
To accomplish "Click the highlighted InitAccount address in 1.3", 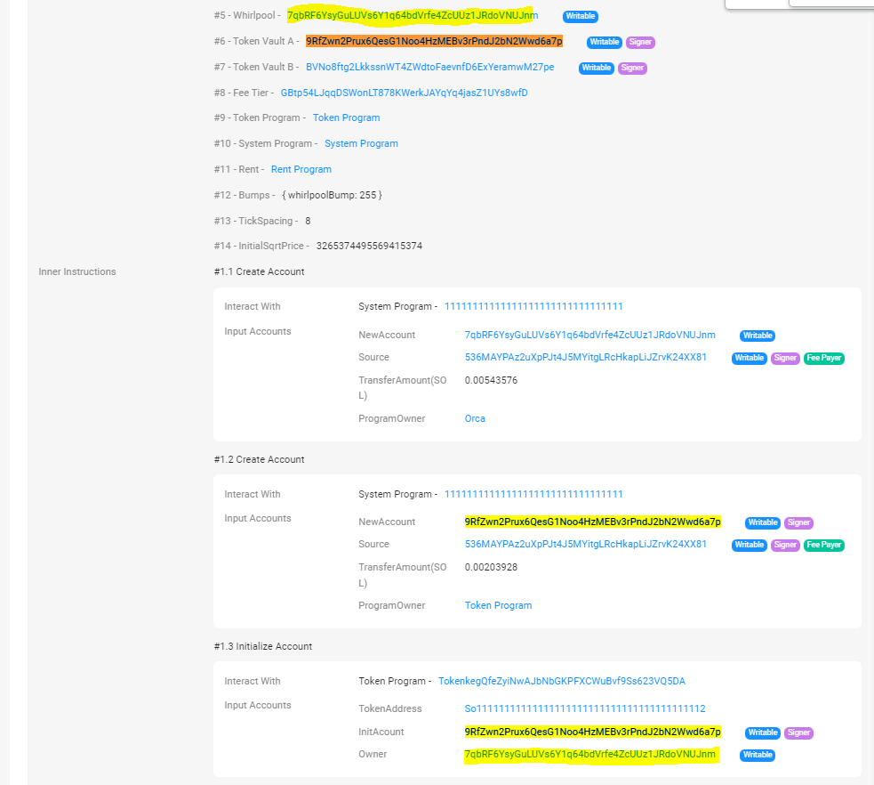I will pos(592,732).
